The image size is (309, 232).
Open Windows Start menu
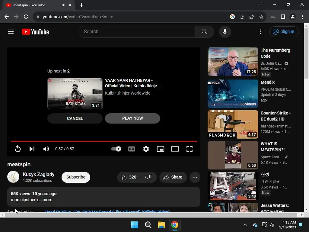[135, 225]
